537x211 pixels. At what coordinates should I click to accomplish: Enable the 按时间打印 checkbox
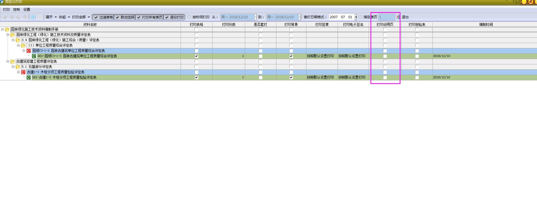click(x=189, y=17)
